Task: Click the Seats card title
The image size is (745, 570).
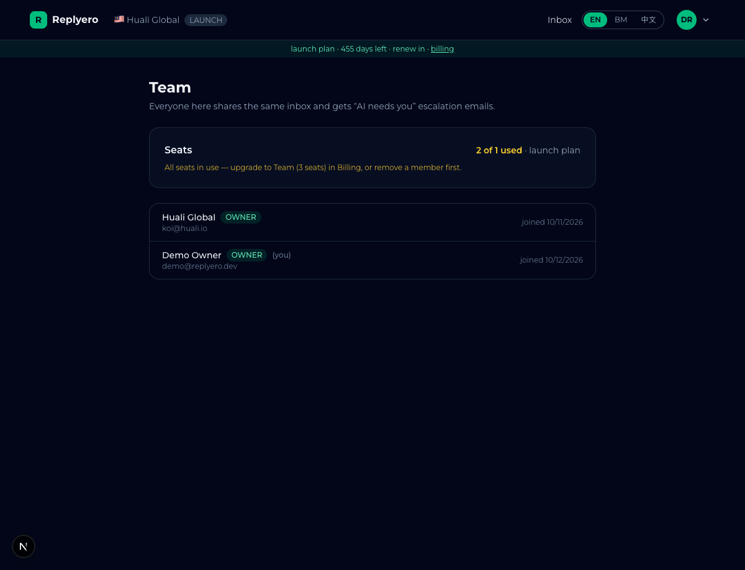Action: (x=178, y=150)
